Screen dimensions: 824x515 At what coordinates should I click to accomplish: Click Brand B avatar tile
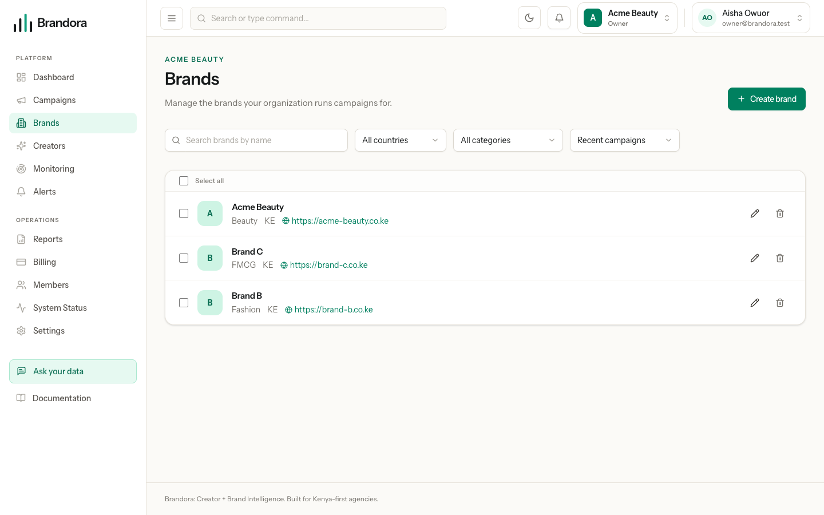[210, 303]
